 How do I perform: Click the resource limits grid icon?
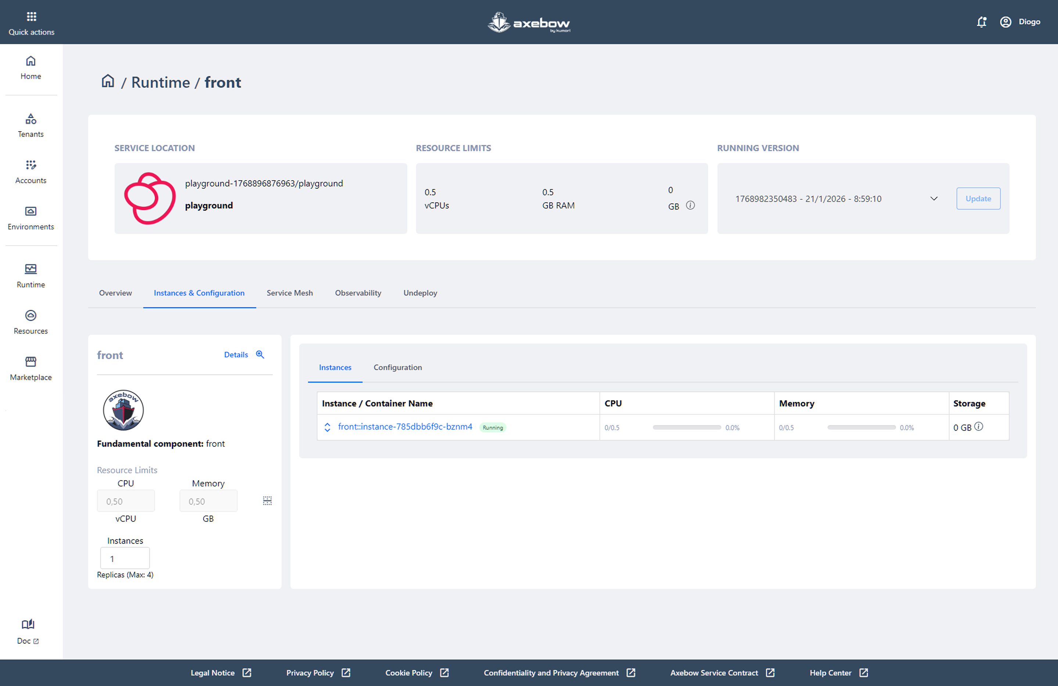pos(267,501)
